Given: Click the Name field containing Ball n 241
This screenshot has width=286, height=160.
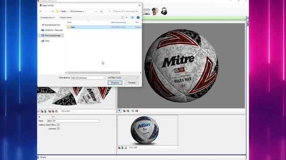Looking at the screenshot, I should 73,120.
